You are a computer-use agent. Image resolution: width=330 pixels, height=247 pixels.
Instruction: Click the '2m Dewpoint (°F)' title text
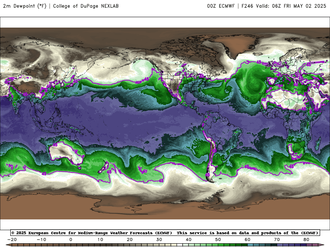[25, 6]
